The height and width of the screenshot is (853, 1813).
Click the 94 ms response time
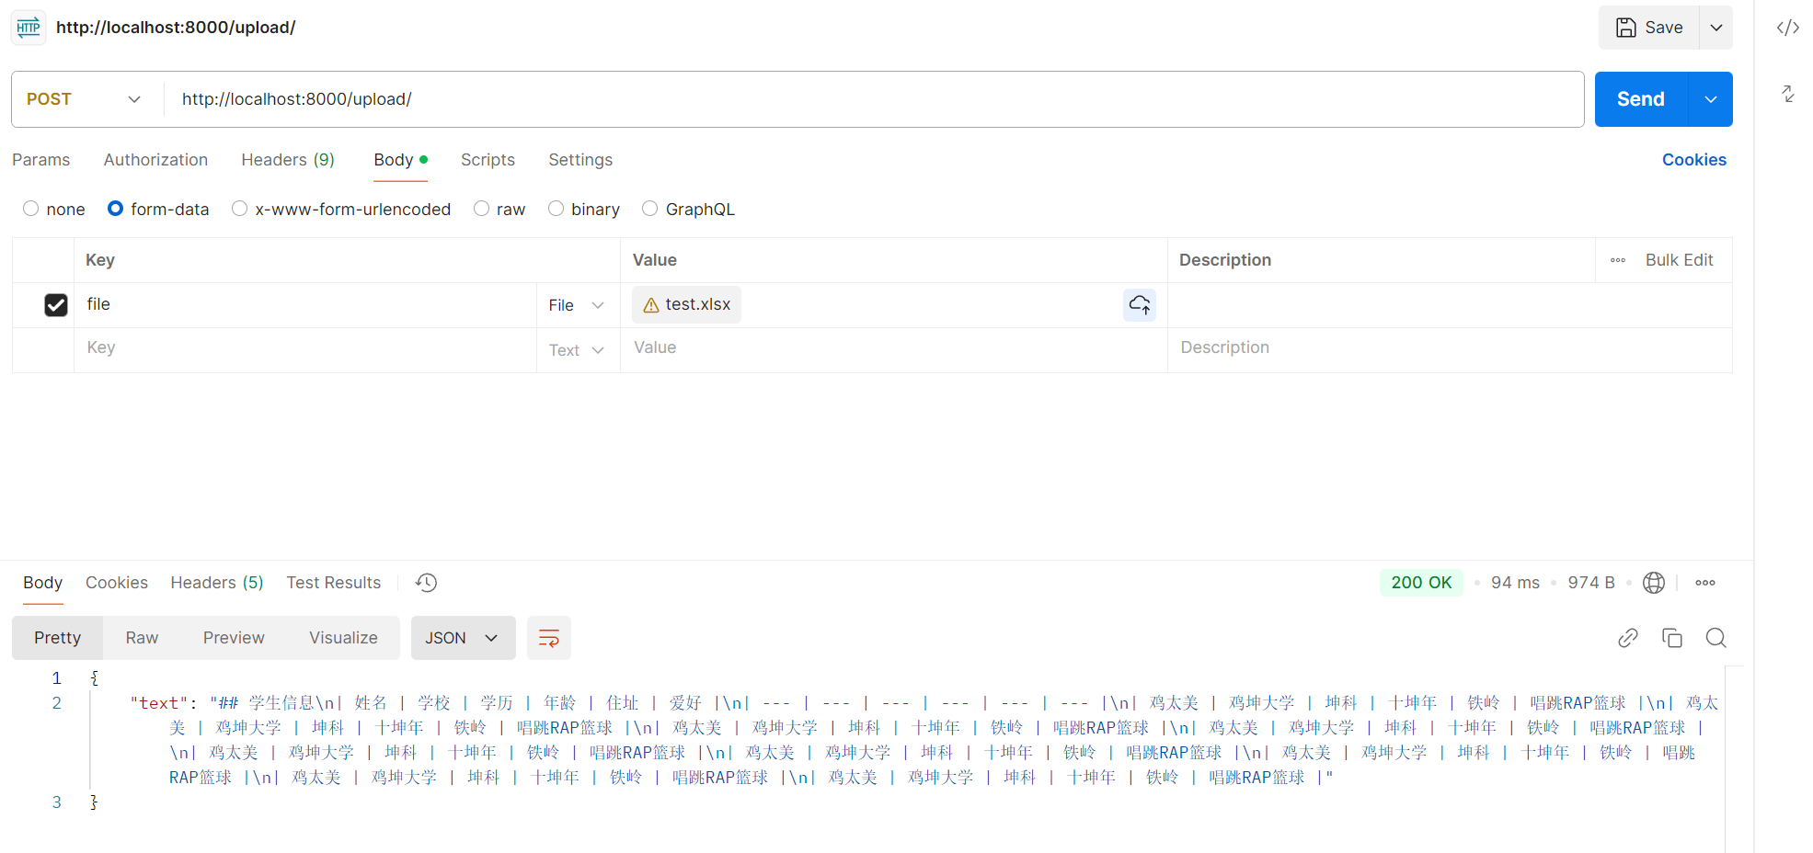tap(1515, 583)
